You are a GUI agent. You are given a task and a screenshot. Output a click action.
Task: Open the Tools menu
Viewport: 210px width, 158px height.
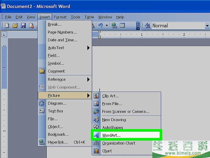pyautogui.click(x=75, y=17)
